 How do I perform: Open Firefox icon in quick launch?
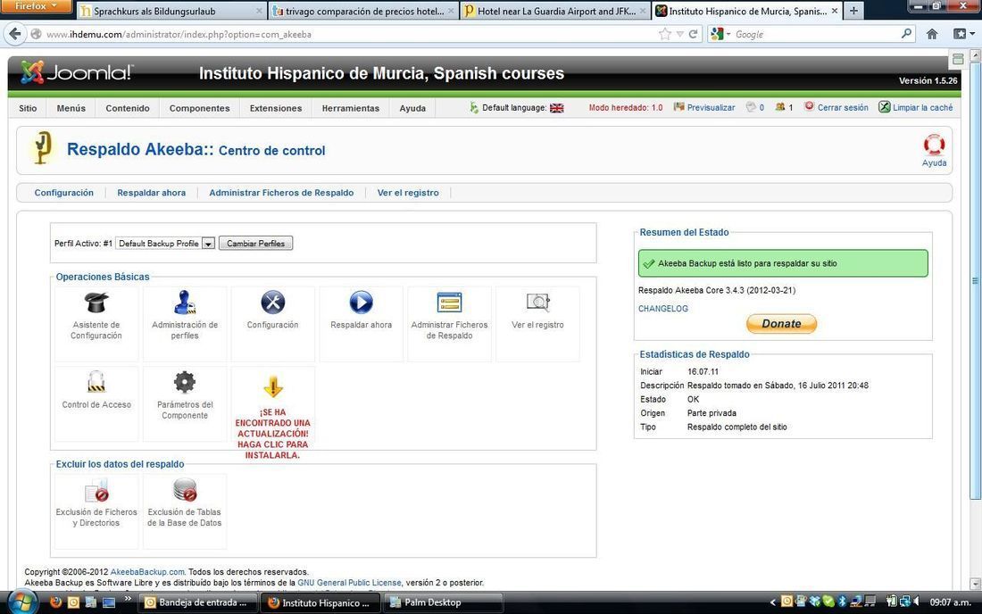[55, 602]
